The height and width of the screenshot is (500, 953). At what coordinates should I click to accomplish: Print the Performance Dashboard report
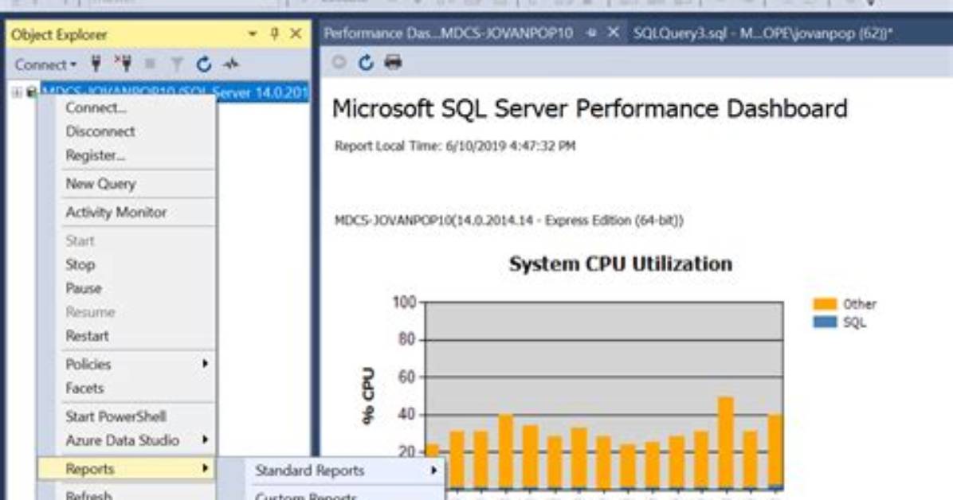[394, 62]
